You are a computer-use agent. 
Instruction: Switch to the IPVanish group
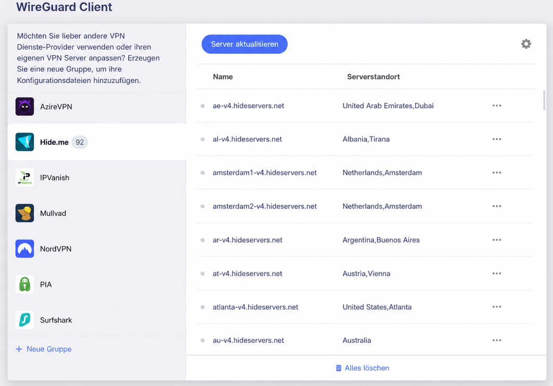[97, 178]
